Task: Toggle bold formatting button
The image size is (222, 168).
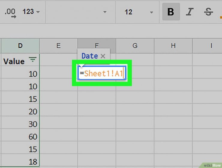Action: pos(171,12)
